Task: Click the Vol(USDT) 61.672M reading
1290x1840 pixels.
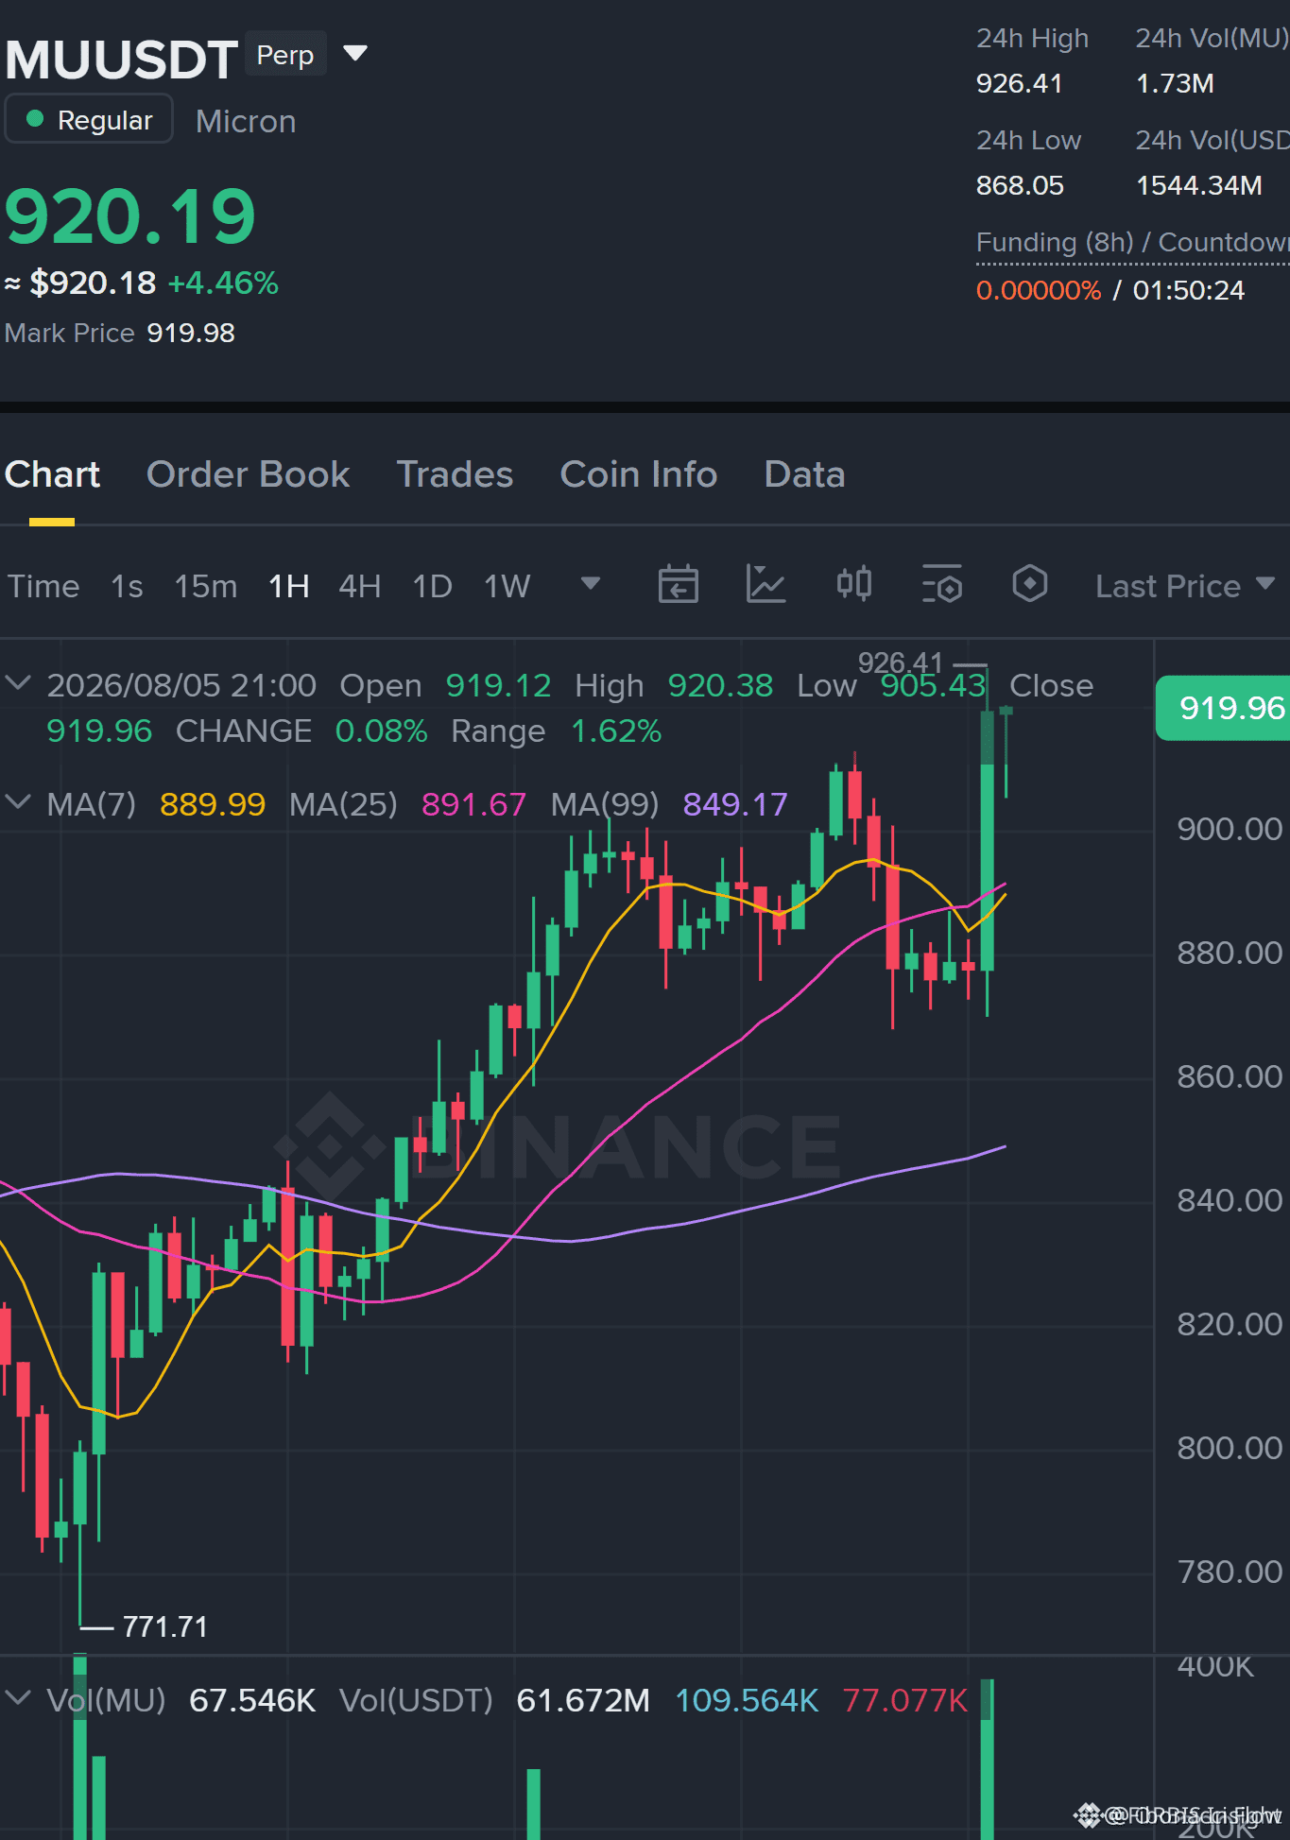Action: coord(583,1700)
